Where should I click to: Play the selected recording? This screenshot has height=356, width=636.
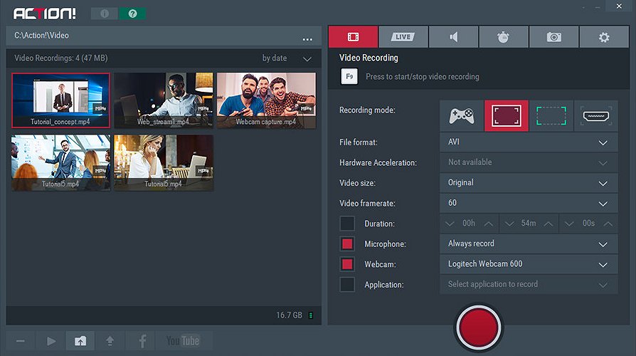(x=51, y=341)
